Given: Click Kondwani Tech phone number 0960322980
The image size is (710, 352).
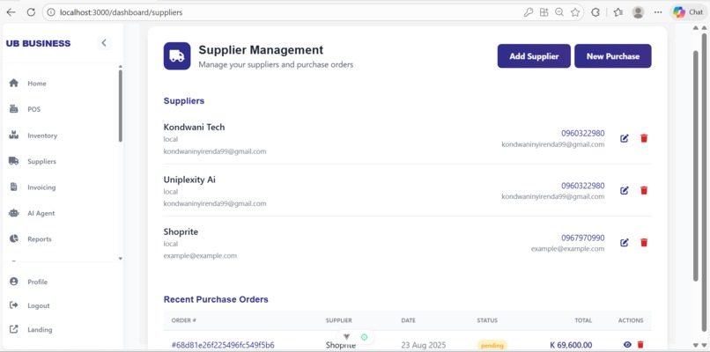Looking at the screenshot, I should pos(583,134).
